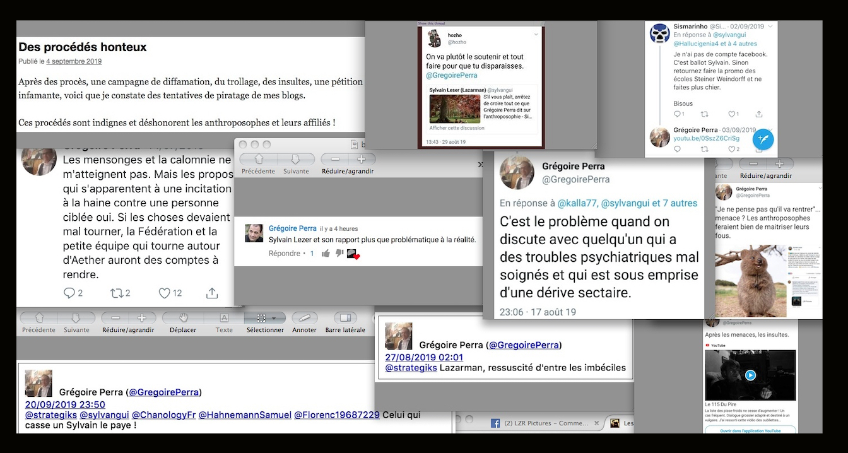Click the reply bubble showing 2 replies
The image size is (848, 453).
coord(70,293)
